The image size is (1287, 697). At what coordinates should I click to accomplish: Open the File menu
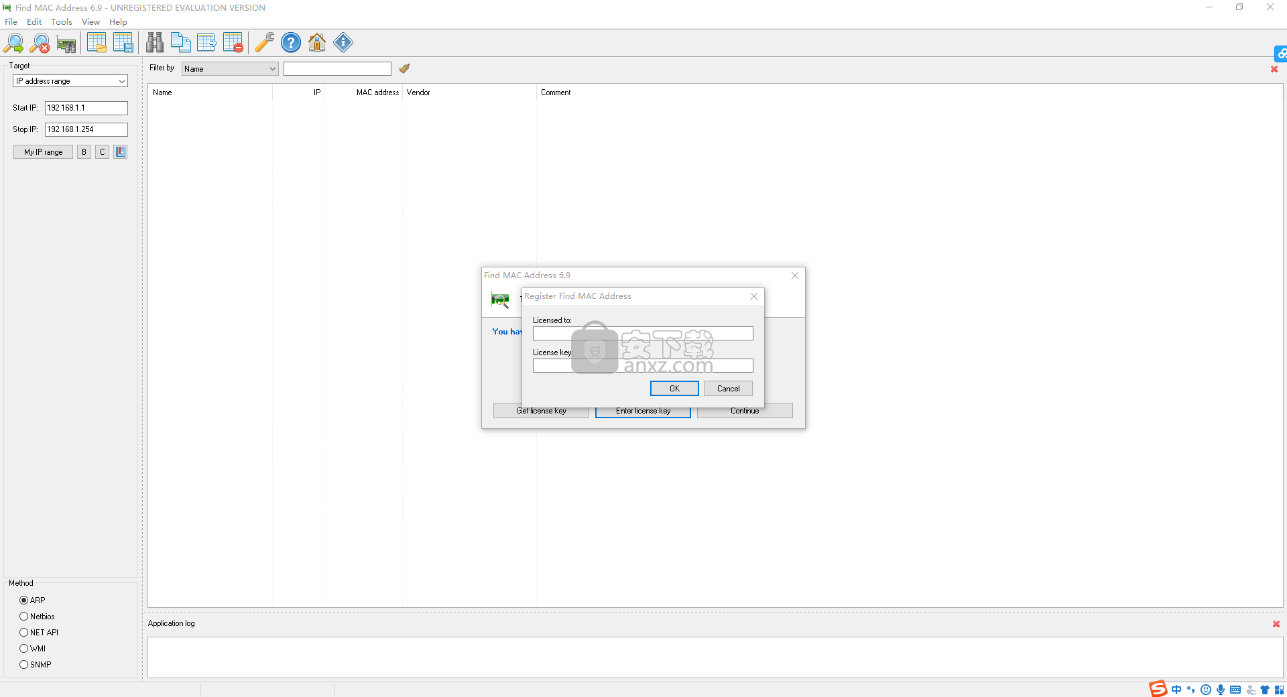click(x=11, y=22)
